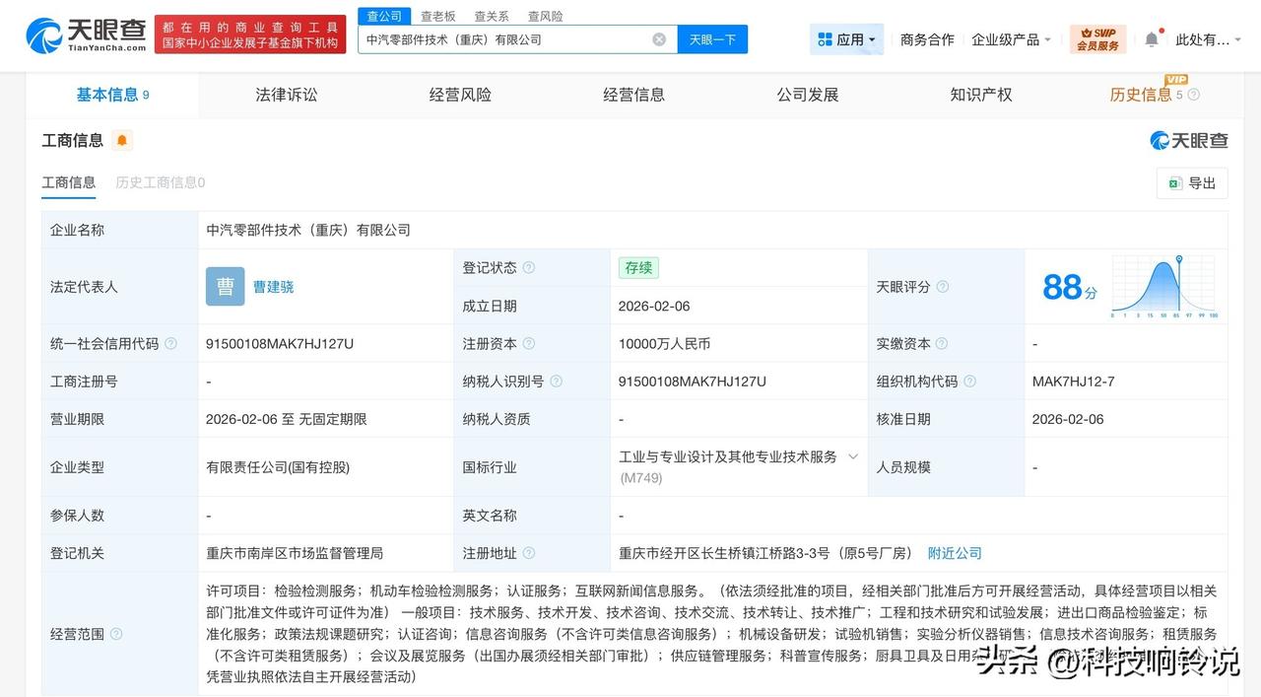Open the 附近公司 link near the address
This screenshot has width=1261, height=697.
tap(954, 553)
